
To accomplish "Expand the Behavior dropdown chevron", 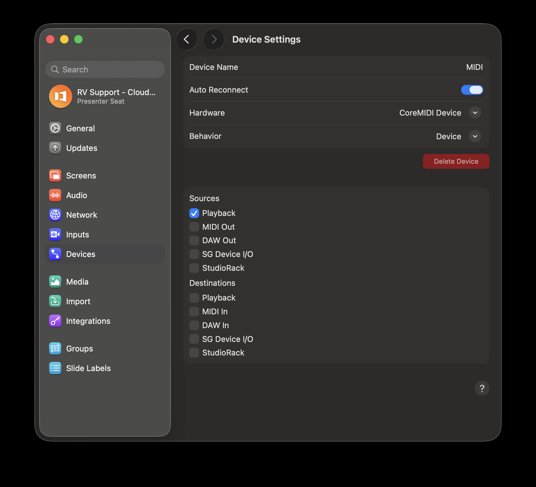I will coord(475,136).
